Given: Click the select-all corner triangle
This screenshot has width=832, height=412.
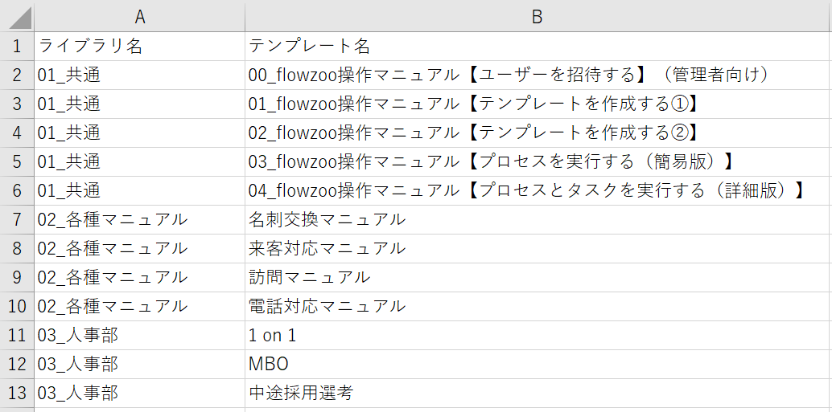Looking at the screenshot, I should [x=18, y=17].
